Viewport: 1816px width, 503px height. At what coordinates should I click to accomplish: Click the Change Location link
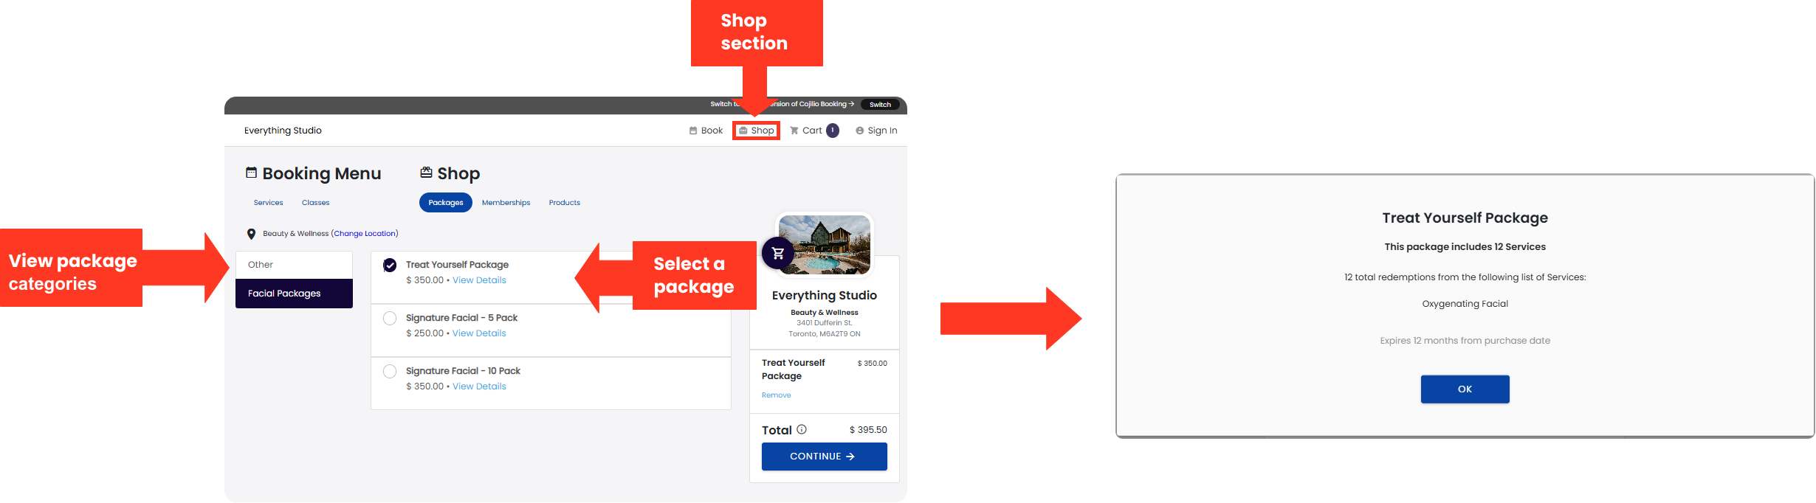pyautogui.click(x=365, y=234)
